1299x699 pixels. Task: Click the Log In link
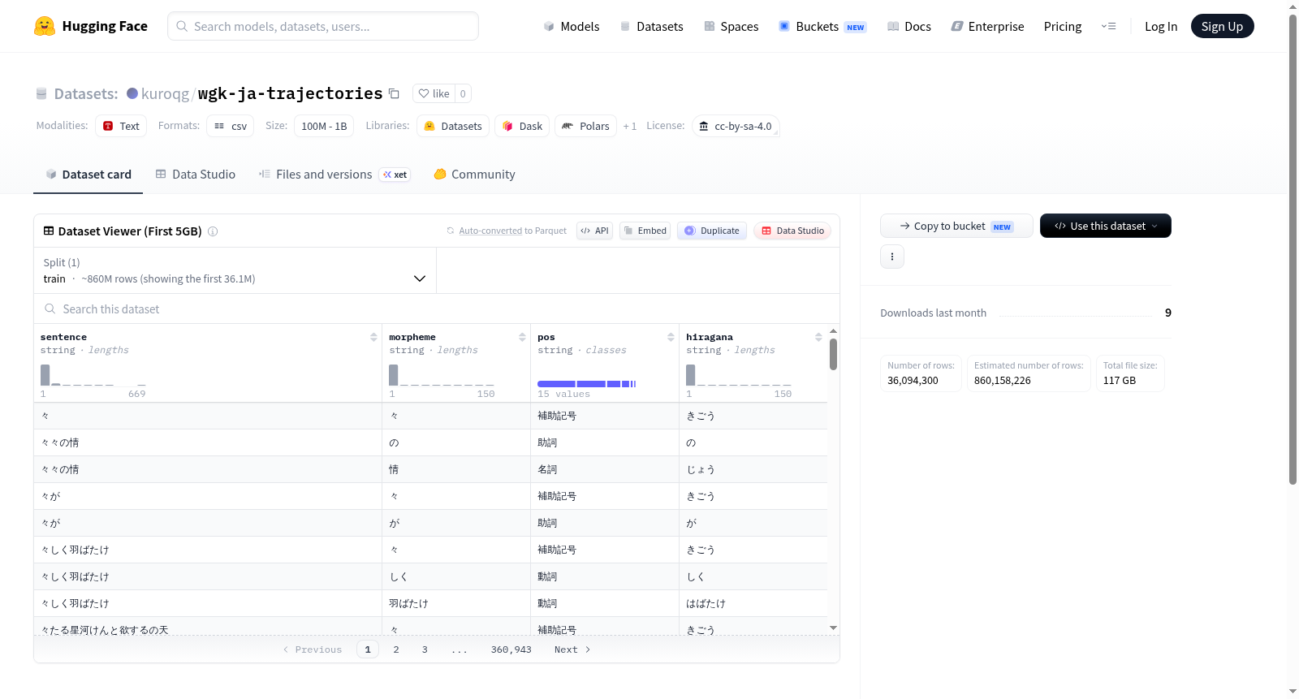[x=1161, y=26]
